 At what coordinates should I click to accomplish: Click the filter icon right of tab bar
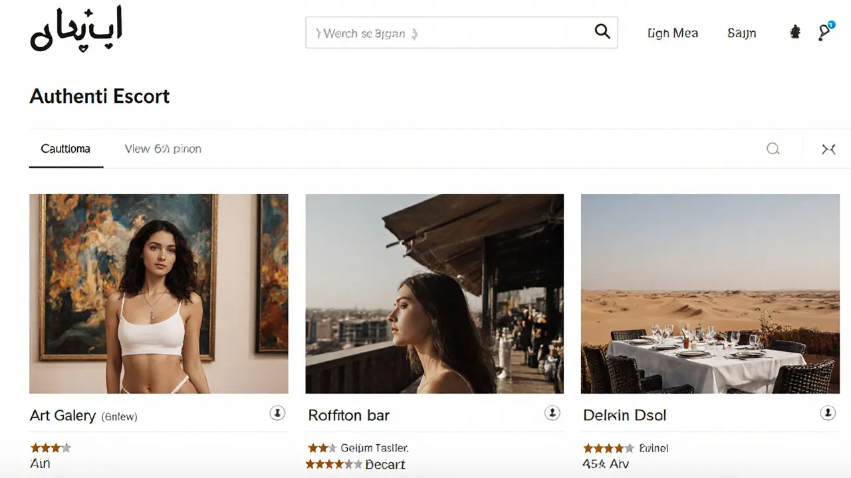[828, 149]
